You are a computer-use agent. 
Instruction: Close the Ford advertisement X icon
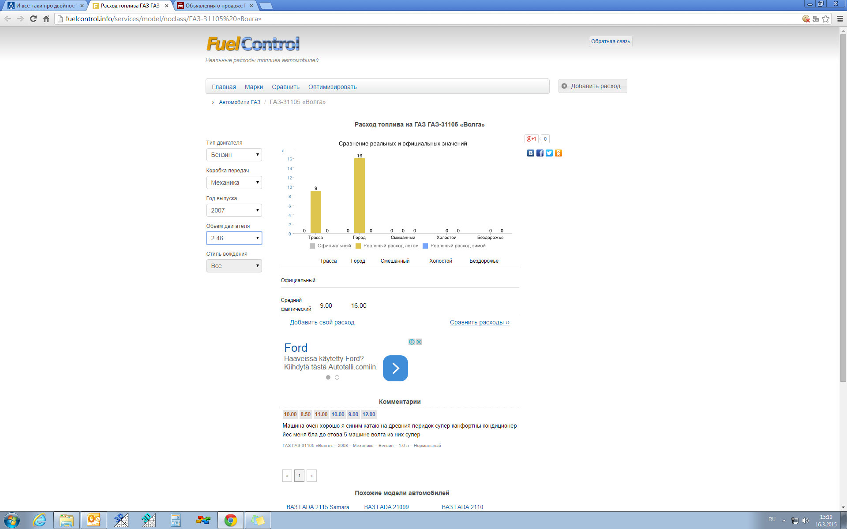[x=419, y=342]
